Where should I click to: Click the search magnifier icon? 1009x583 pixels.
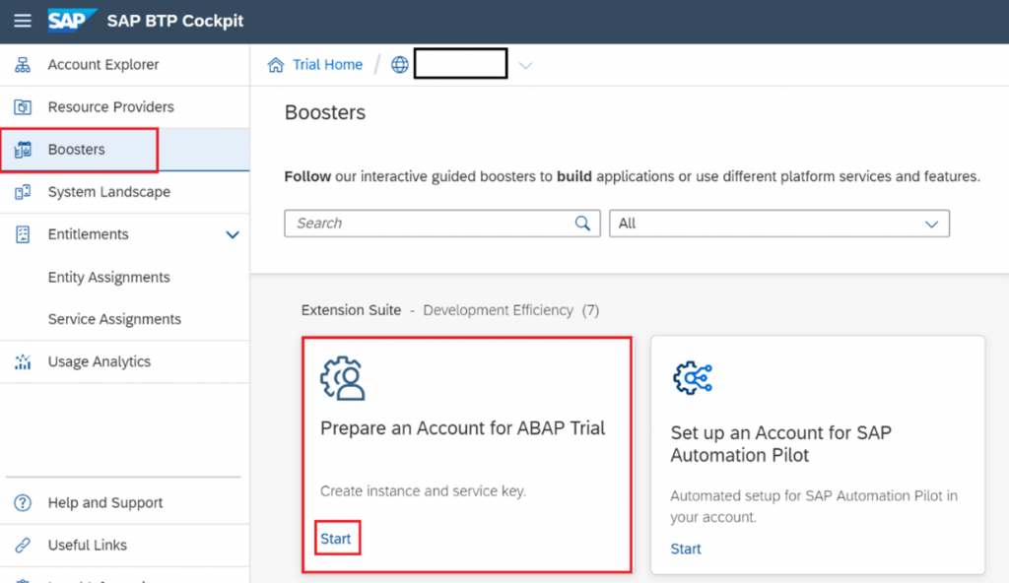[582, 224]
